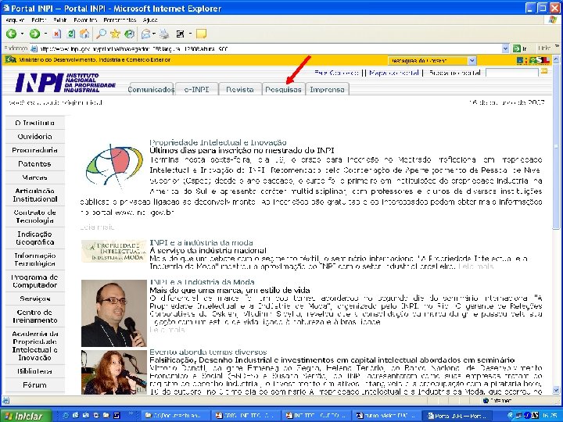Go to the home page via the house icon
563x422 pixels.
click(x=84, y=34)
